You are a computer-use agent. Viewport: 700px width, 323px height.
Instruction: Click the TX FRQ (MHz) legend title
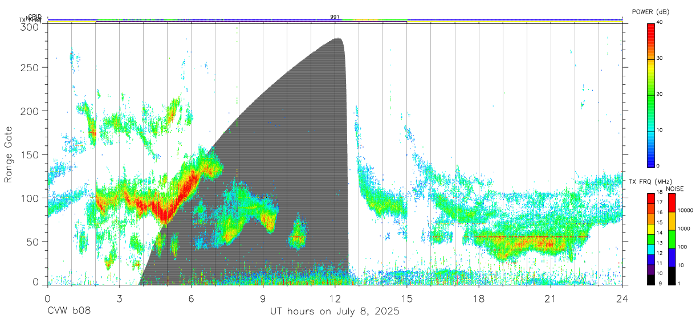click(x=650, y=182)
